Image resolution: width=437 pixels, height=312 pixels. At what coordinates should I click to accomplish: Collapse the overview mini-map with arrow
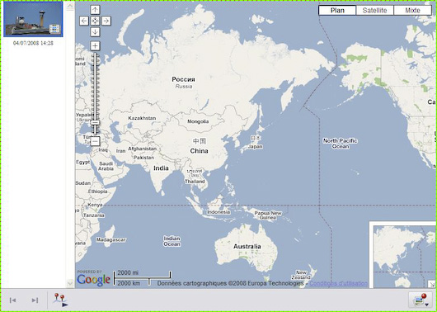click(x=432, y=284)
